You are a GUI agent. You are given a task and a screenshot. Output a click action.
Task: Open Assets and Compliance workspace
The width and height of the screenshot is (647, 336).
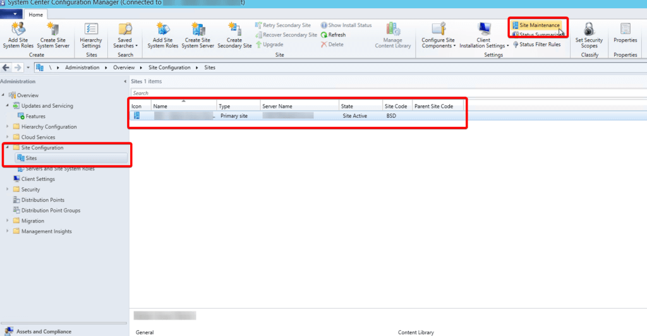point(39,331)
